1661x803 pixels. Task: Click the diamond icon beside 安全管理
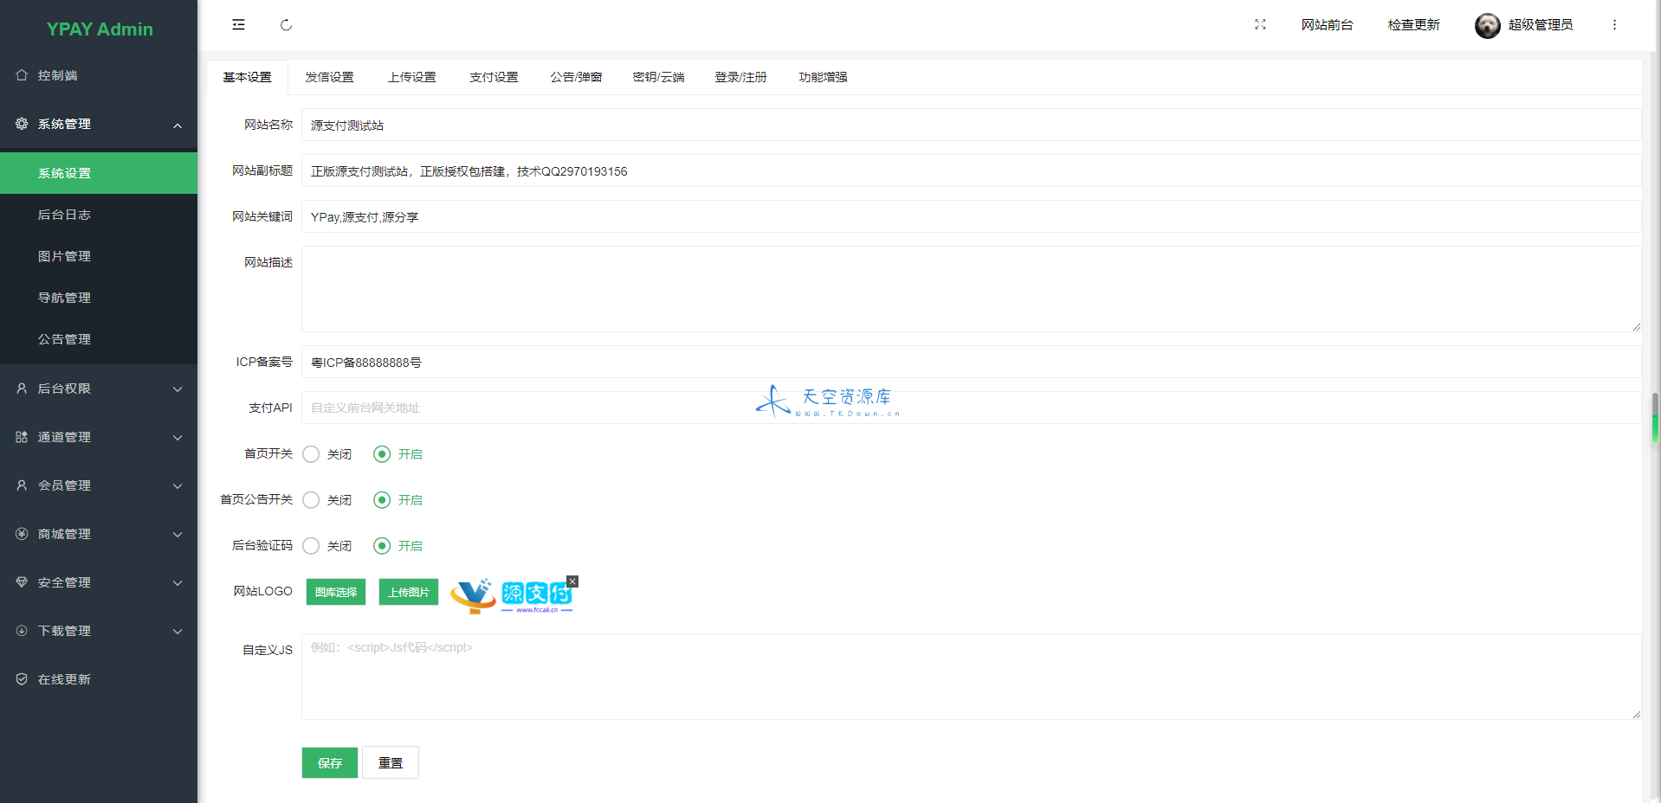(x=22, y=582)
